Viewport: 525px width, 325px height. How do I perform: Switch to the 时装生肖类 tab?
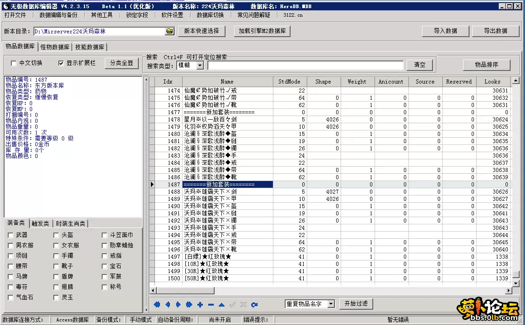pyautogui.click(x=70, y=223)
